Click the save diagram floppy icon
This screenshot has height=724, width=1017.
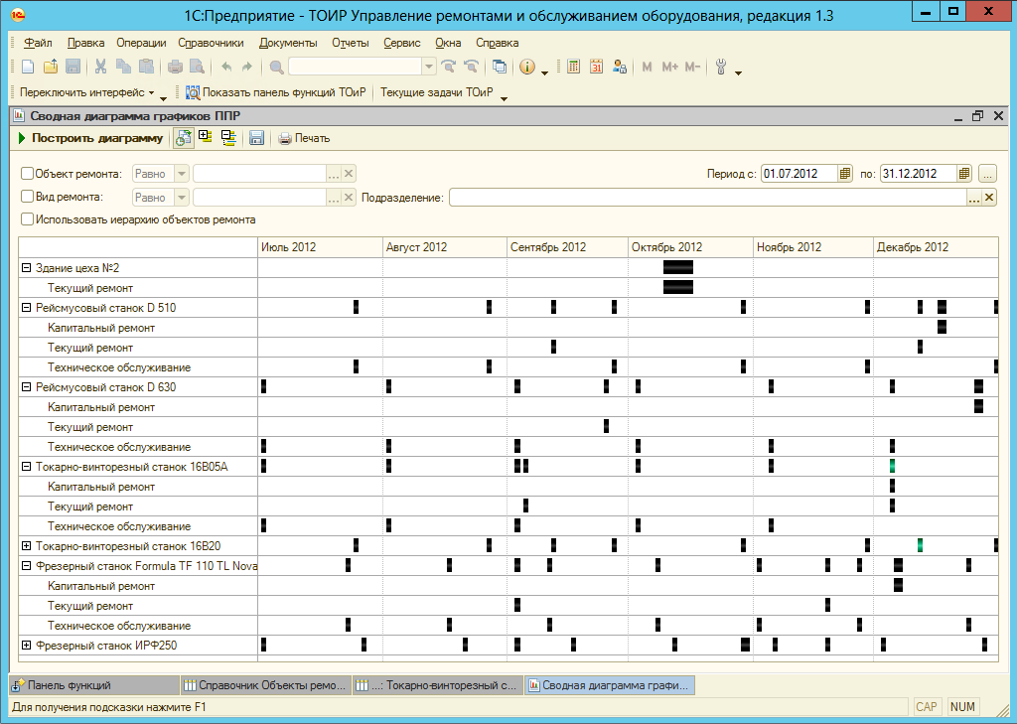click(x=256, y=138)
